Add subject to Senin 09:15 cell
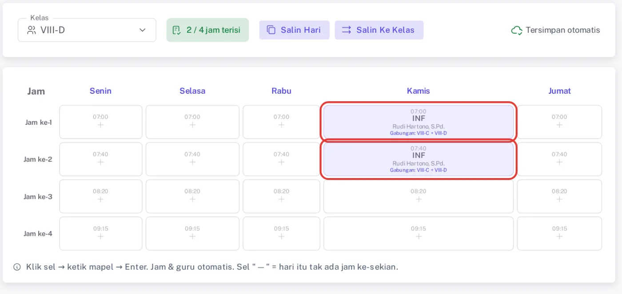This screenshot has height=294, width=622. pyautogui.click(x=101, y=234)
